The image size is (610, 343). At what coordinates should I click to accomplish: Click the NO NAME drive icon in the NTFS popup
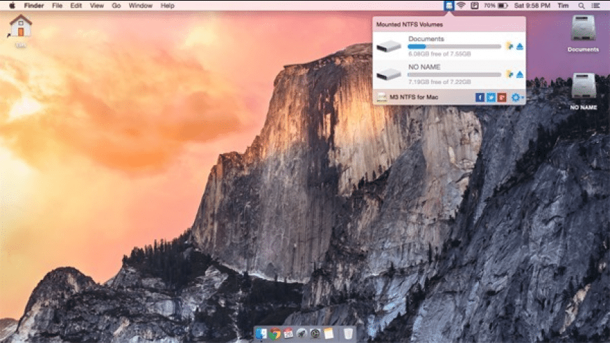coord(388,74)
